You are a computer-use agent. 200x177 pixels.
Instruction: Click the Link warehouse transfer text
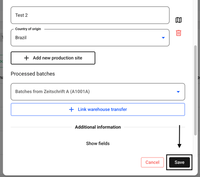(x=102, y=110)
